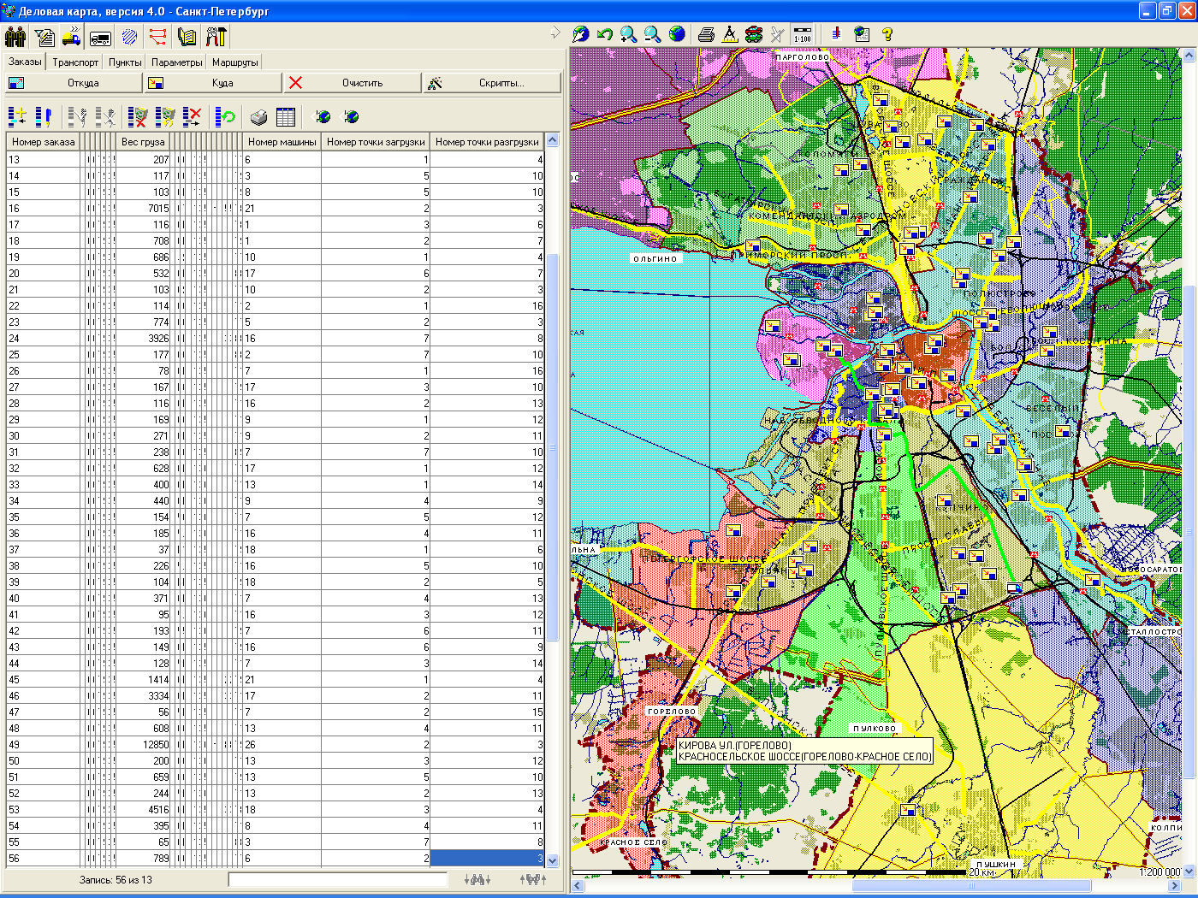The height and width of the screenshot is (898, 1198).
Task: Click the second binoculars find-next button
Action: (x=533, y=879)
